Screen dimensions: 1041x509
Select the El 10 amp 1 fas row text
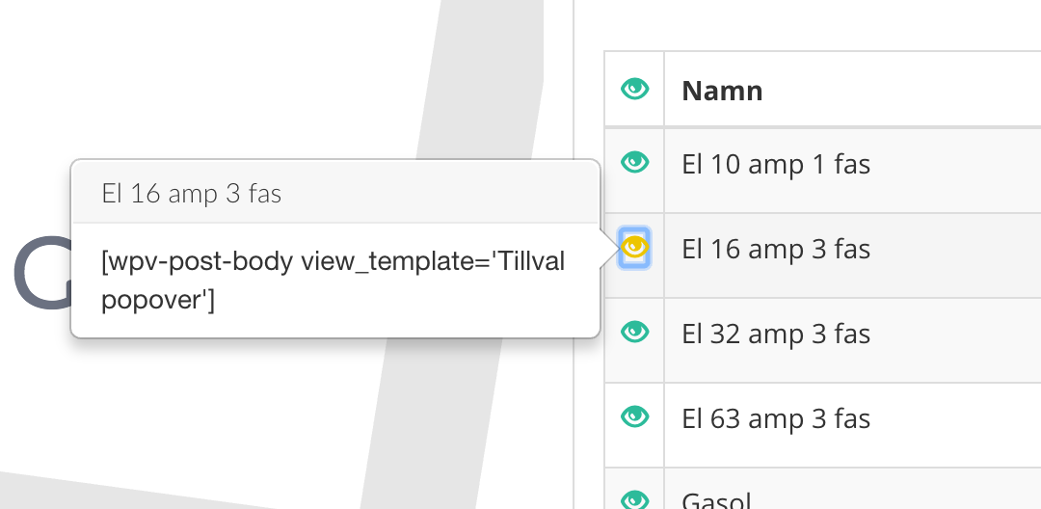tap(775, 164)
